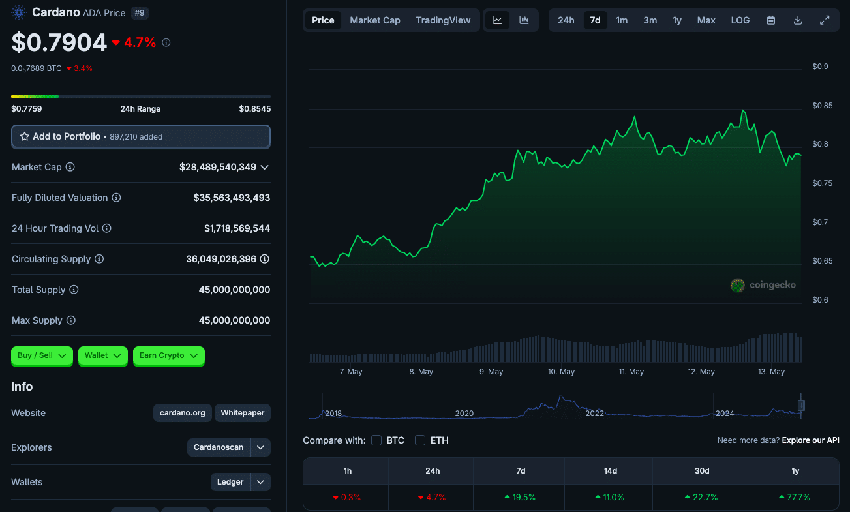Expand Wallets list arrow beside Ledger
This screenshot has width=850, height=512.
pyautogui.click(x=260, y=482)
